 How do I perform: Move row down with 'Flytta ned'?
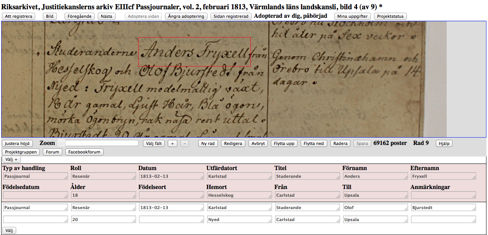314,143
